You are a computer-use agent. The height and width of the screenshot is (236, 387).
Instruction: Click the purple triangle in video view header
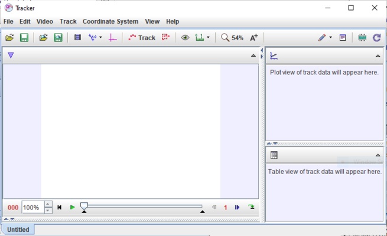(11, 55)
